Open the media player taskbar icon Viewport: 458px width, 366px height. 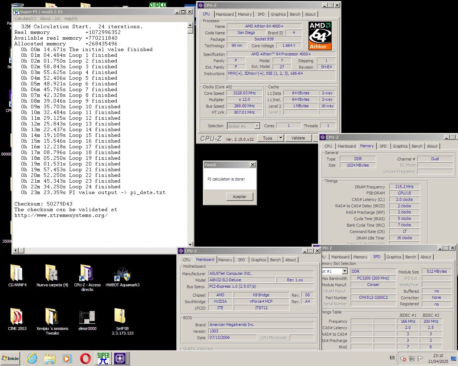tap(67, 358)
